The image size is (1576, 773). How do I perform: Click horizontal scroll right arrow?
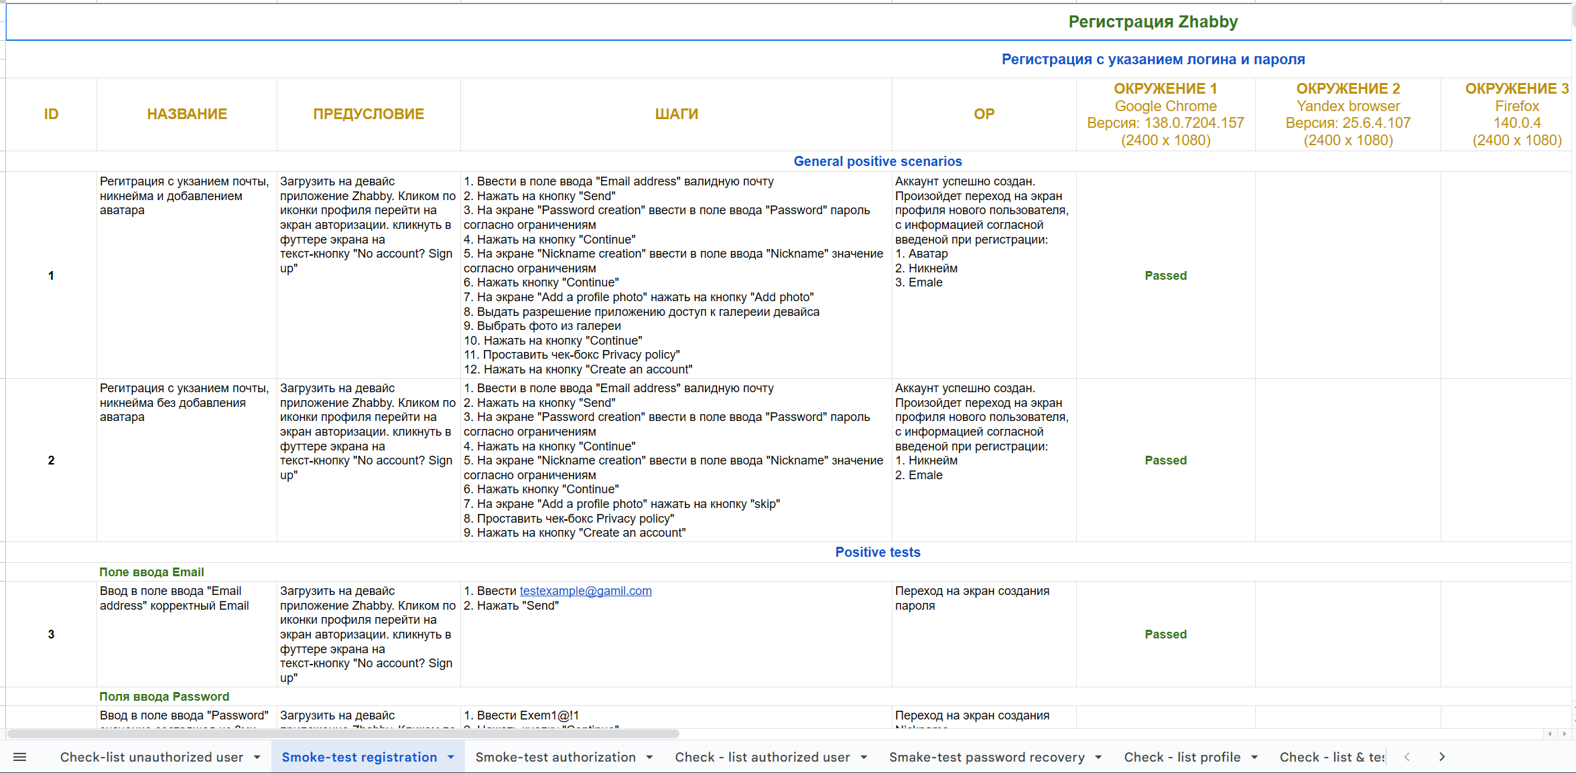click(x=1565, y=734)
